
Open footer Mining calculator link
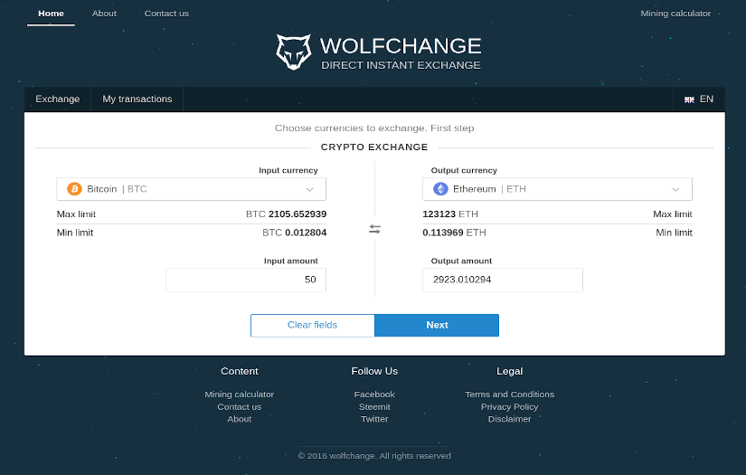tap(240, 394)
